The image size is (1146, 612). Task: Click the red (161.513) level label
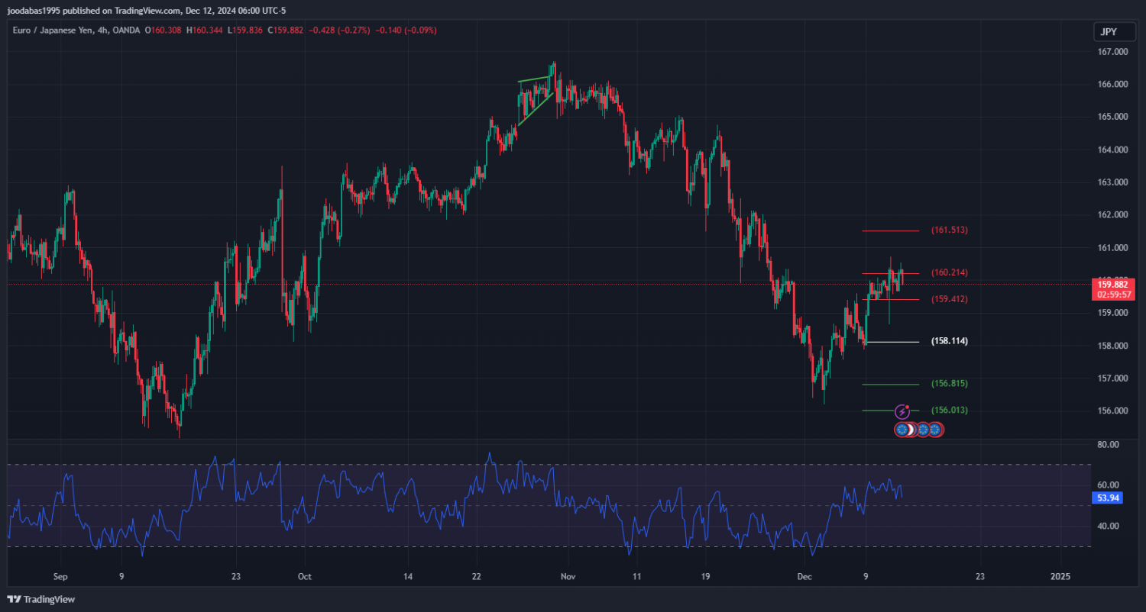(950, 230)
